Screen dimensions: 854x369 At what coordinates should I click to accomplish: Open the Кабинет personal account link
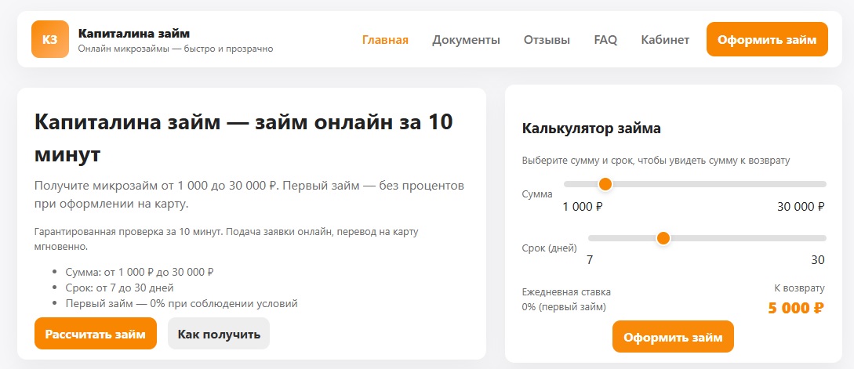665,40
